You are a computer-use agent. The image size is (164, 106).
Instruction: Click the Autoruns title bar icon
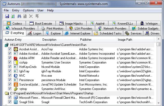pyautogui.click(x=4, y=4)
